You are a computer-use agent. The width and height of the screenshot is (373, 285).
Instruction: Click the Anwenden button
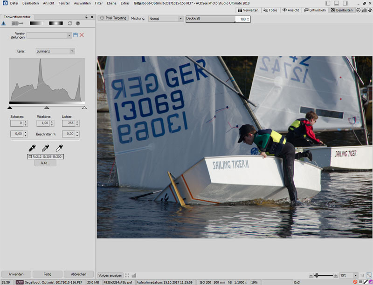point(16,274)
